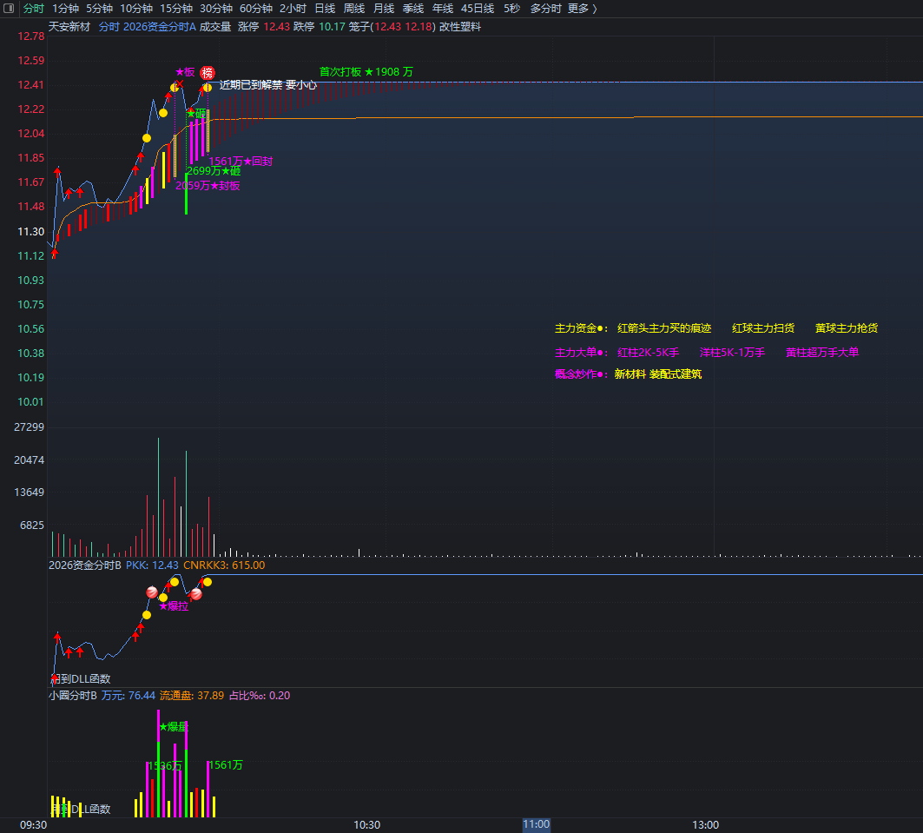Click the 1561万★回封 annotation
The image size is (923, 833).
click(x=241, y=162)
